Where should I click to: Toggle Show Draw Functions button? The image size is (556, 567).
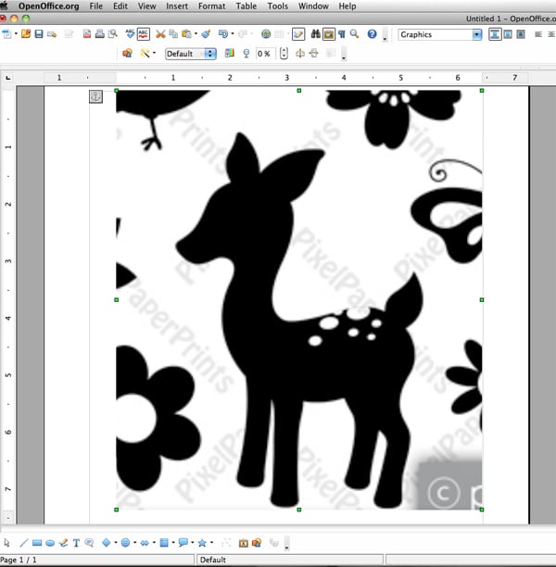point(298,34)
